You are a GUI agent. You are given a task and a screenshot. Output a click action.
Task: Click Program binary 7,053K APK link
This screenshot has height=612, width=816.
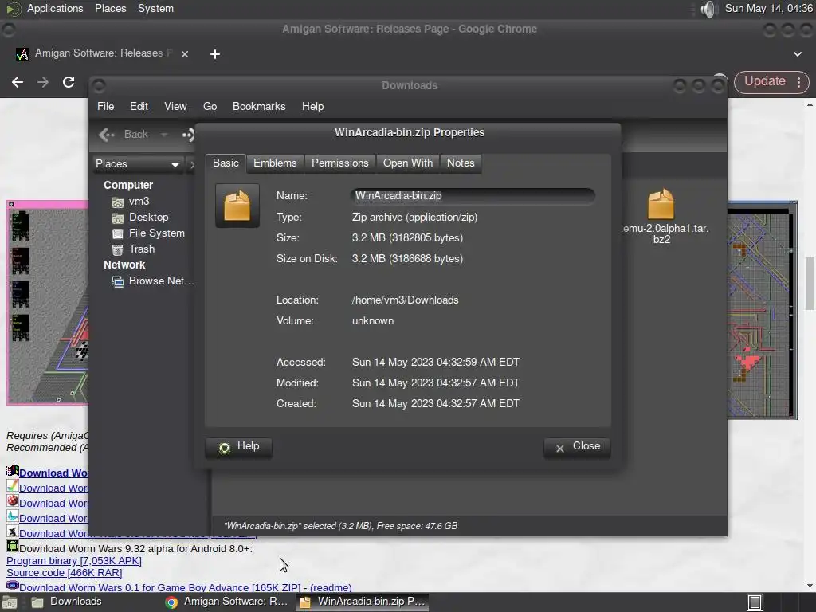[x=74, y=561]
